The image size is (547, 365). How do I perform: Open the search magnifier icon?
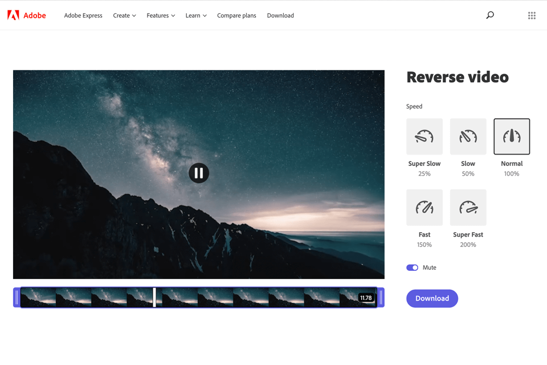[x=490, y=15]
